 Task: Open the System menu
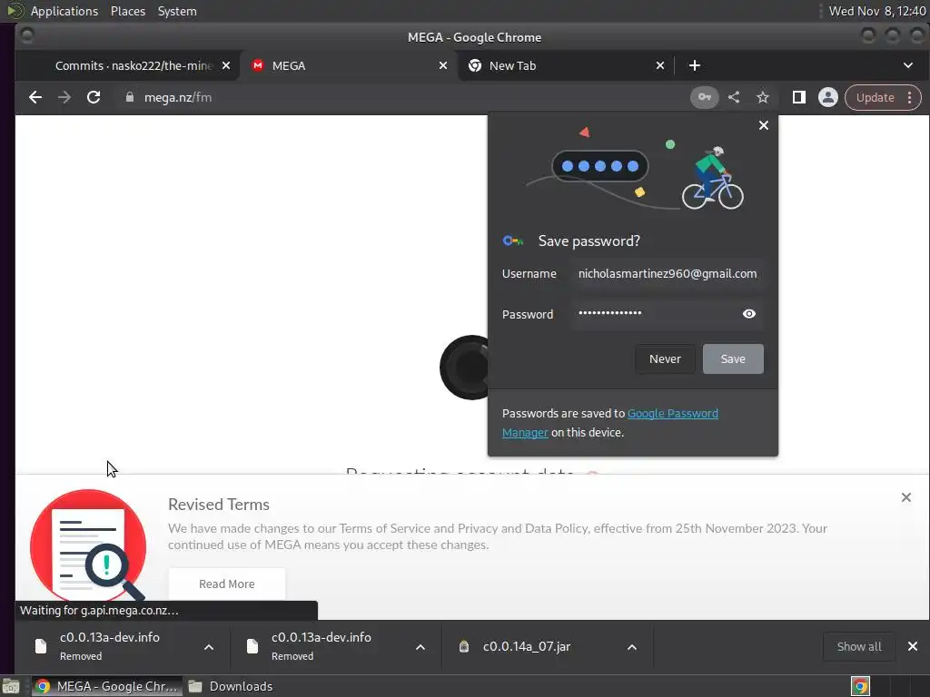tap(177, 11)
